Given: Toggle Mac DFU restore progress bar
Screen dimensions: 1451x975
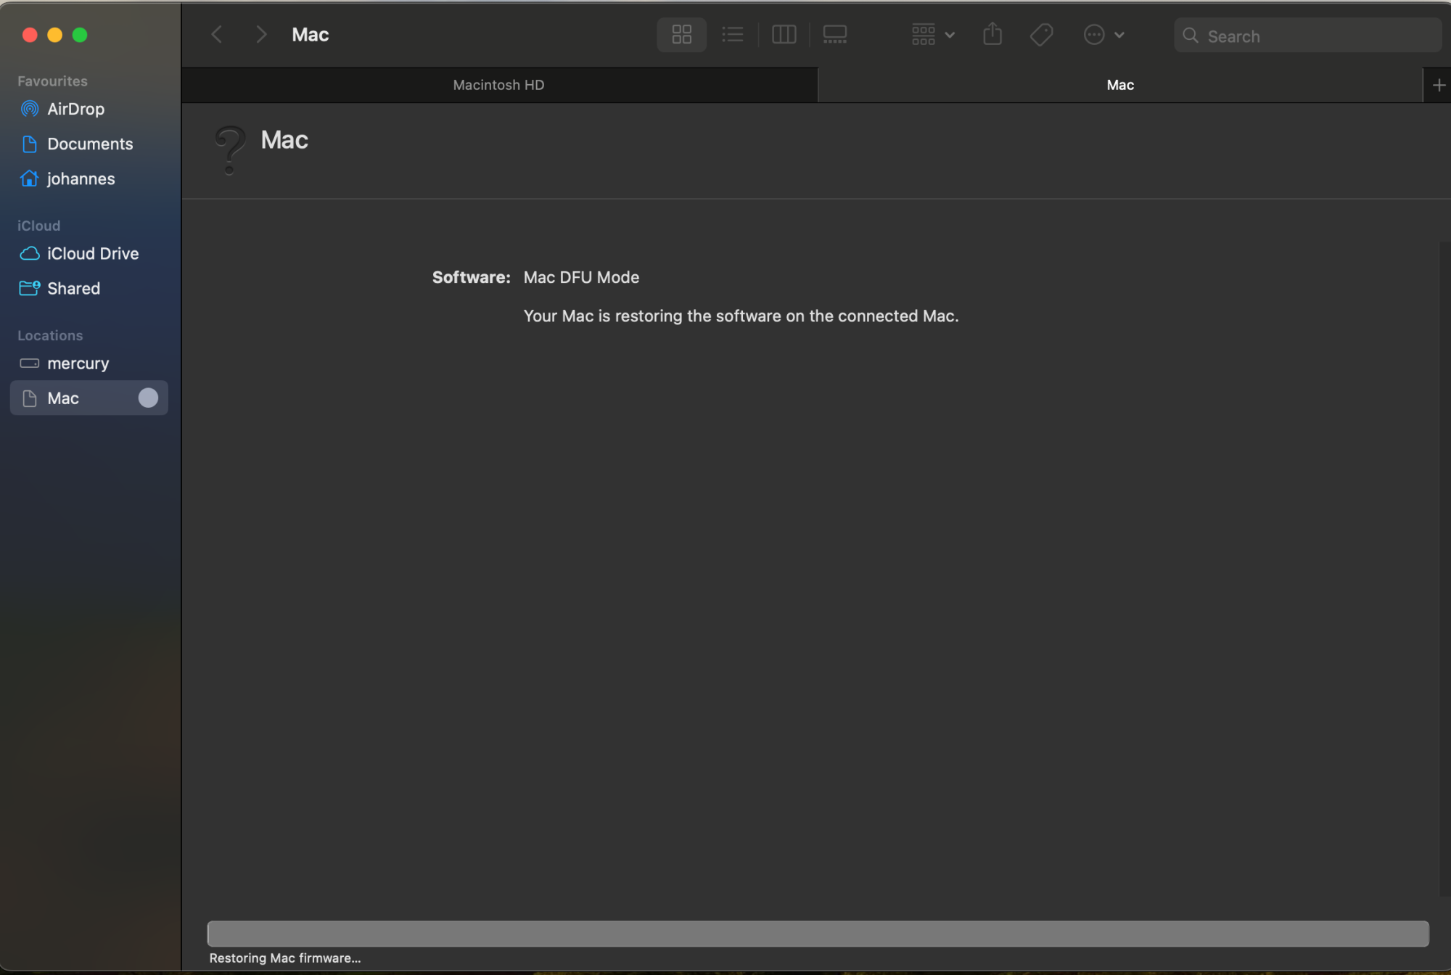Looking at the screenshot, I should click(818, 933).
